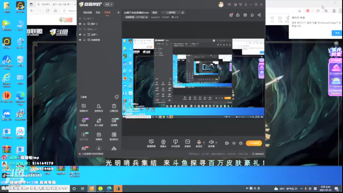Click the blue restore button in Edge popup
The image size is (343, 193).
337,33
